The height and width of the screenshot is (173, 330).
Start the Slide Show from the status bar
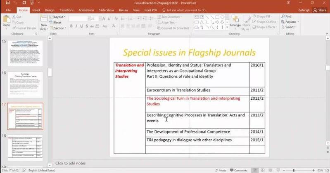tap(278, 170)
